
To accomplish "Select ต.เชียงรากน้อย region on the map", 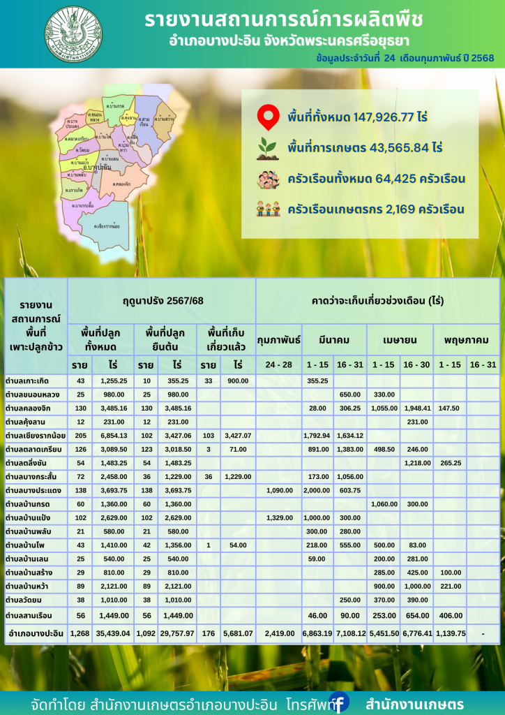I will pos(105,226).
